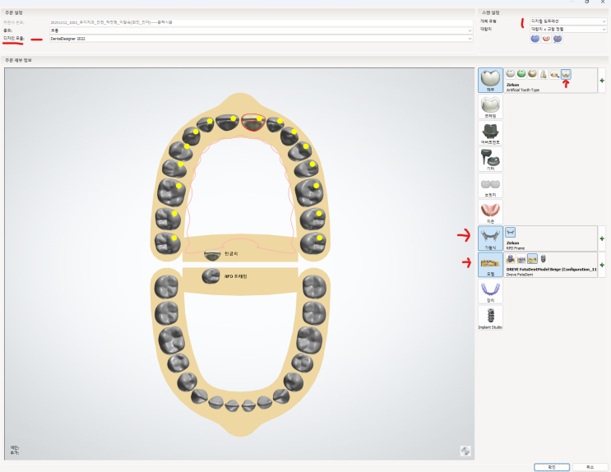Open the Zirkon Artificial Tooth Type material panel
611x472 pixels.
pos(550,81)
